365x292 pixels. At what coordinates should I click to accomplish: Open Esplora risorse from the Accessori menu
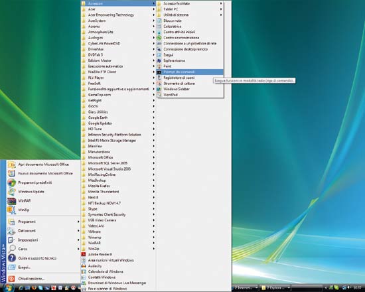190,60
